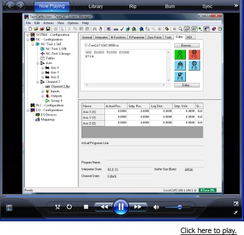The width and height of the screenshot is (244, 235).
Task: Switch the player to full-screen view
Action: [x=236, y=204]
